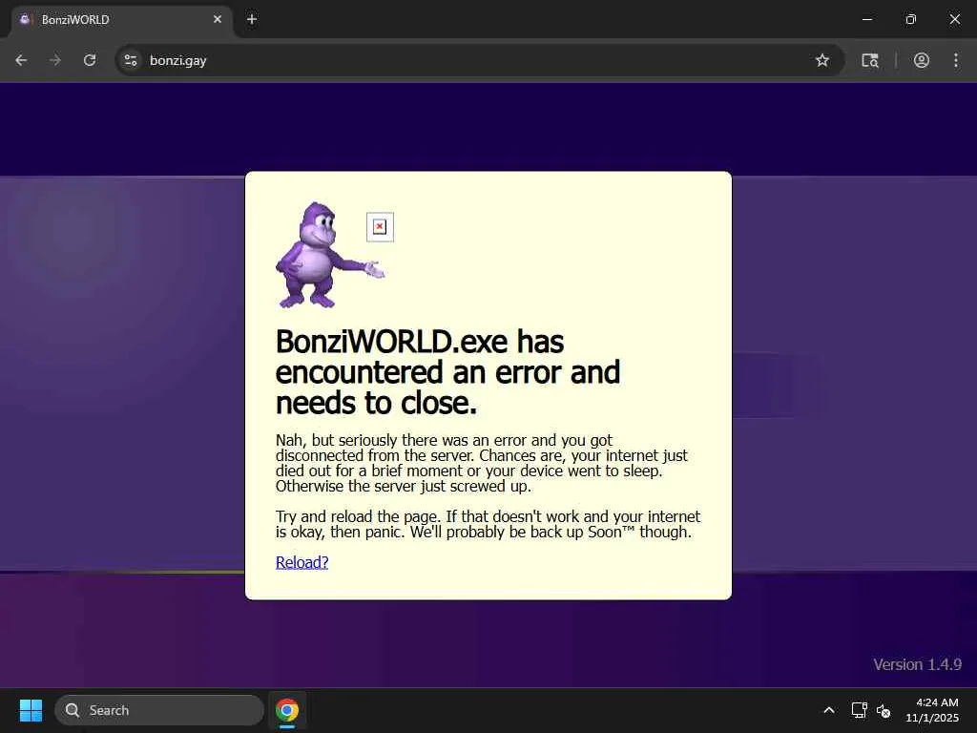
Task: Click the broken image icon beside Bonzi
Action: pyautogui.click(x=380, y=227)
